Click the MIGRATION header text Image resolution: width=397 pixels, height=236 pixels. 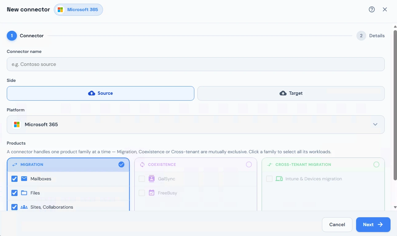[x=32, y=165]
